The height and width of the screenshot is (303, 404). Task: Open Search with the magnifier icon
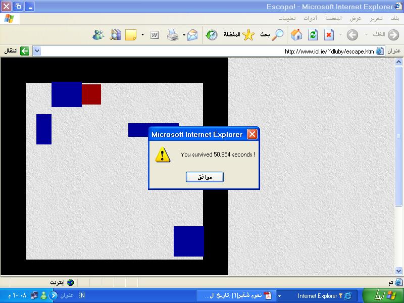click(x=278, y=35)
